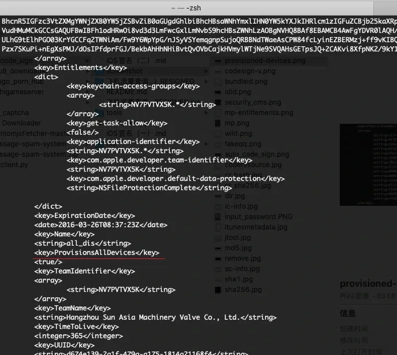
Task: Click the bundleid.png file icon
Action: coord(218,82)
